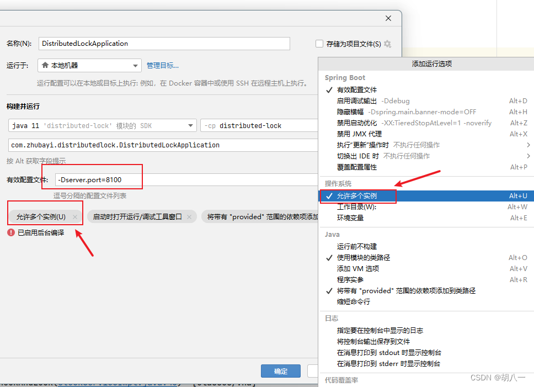The width and height of the screenshot is (534, 387).
Task: Expand the 切换出 IDE 时 submenu
Action: [x=426, y=156]
